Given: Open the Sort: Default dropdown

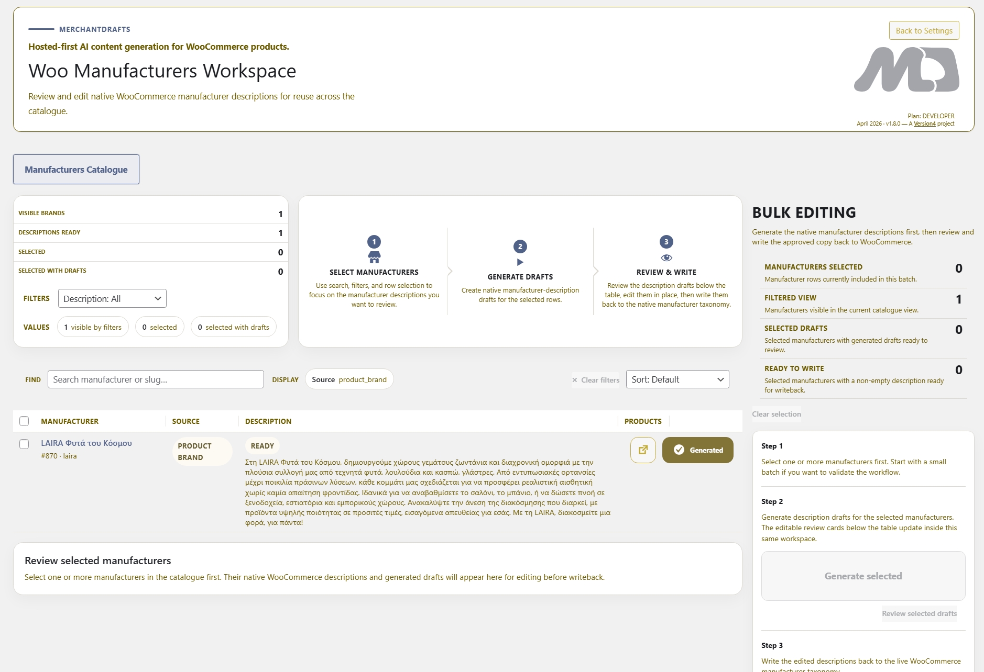Looking at the screenshot, I should point(677,379).
